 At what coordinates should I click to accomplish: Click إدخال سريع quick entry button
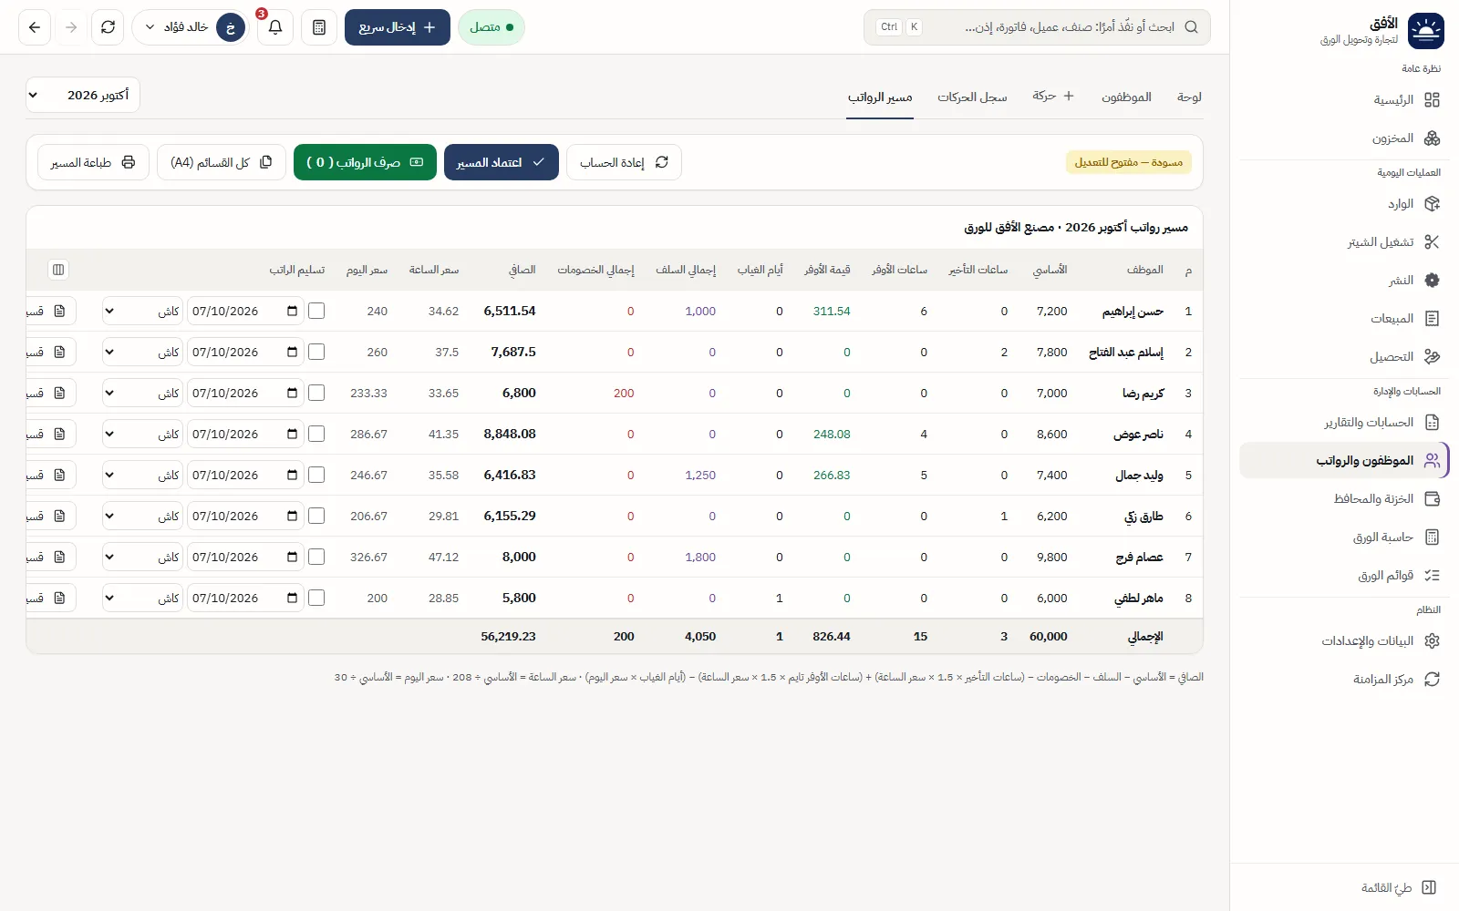pyautogui.click(x=398, y=27)
